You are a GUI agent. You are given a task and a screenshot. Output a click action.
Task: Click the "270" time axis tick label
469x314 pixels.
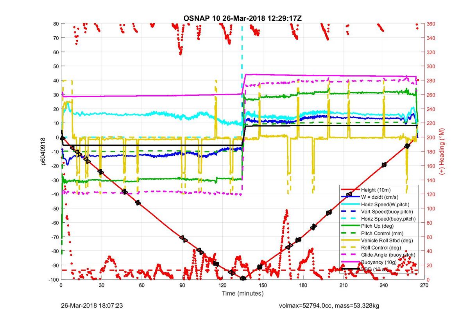(x=424, y=286)
